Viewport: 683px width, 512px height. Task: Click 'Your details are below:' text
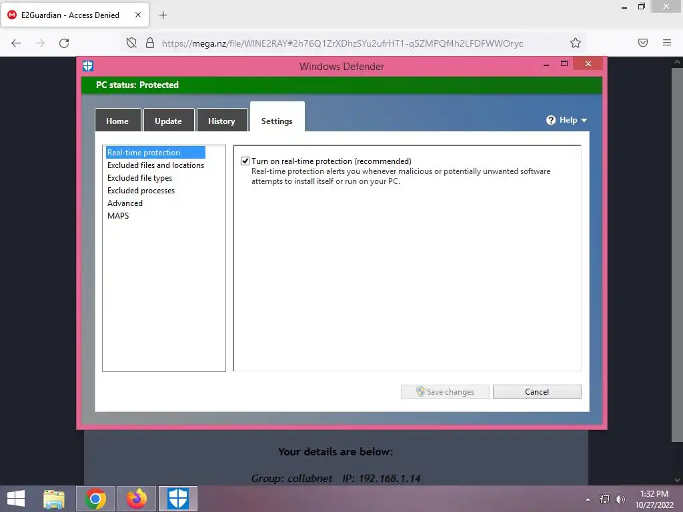335,452
